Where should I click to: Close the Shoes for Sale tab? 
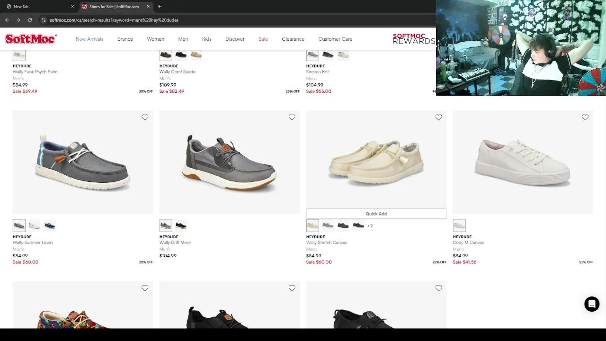pyautogui.click(x=148, y=7)
